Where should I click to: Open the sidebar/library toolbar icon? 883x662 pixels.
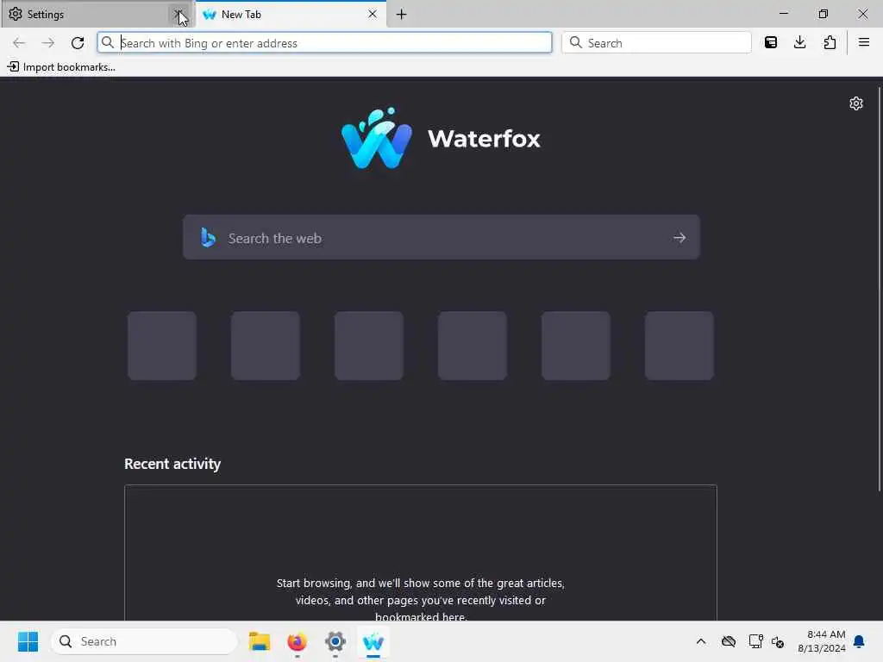[x=771, y=43]
